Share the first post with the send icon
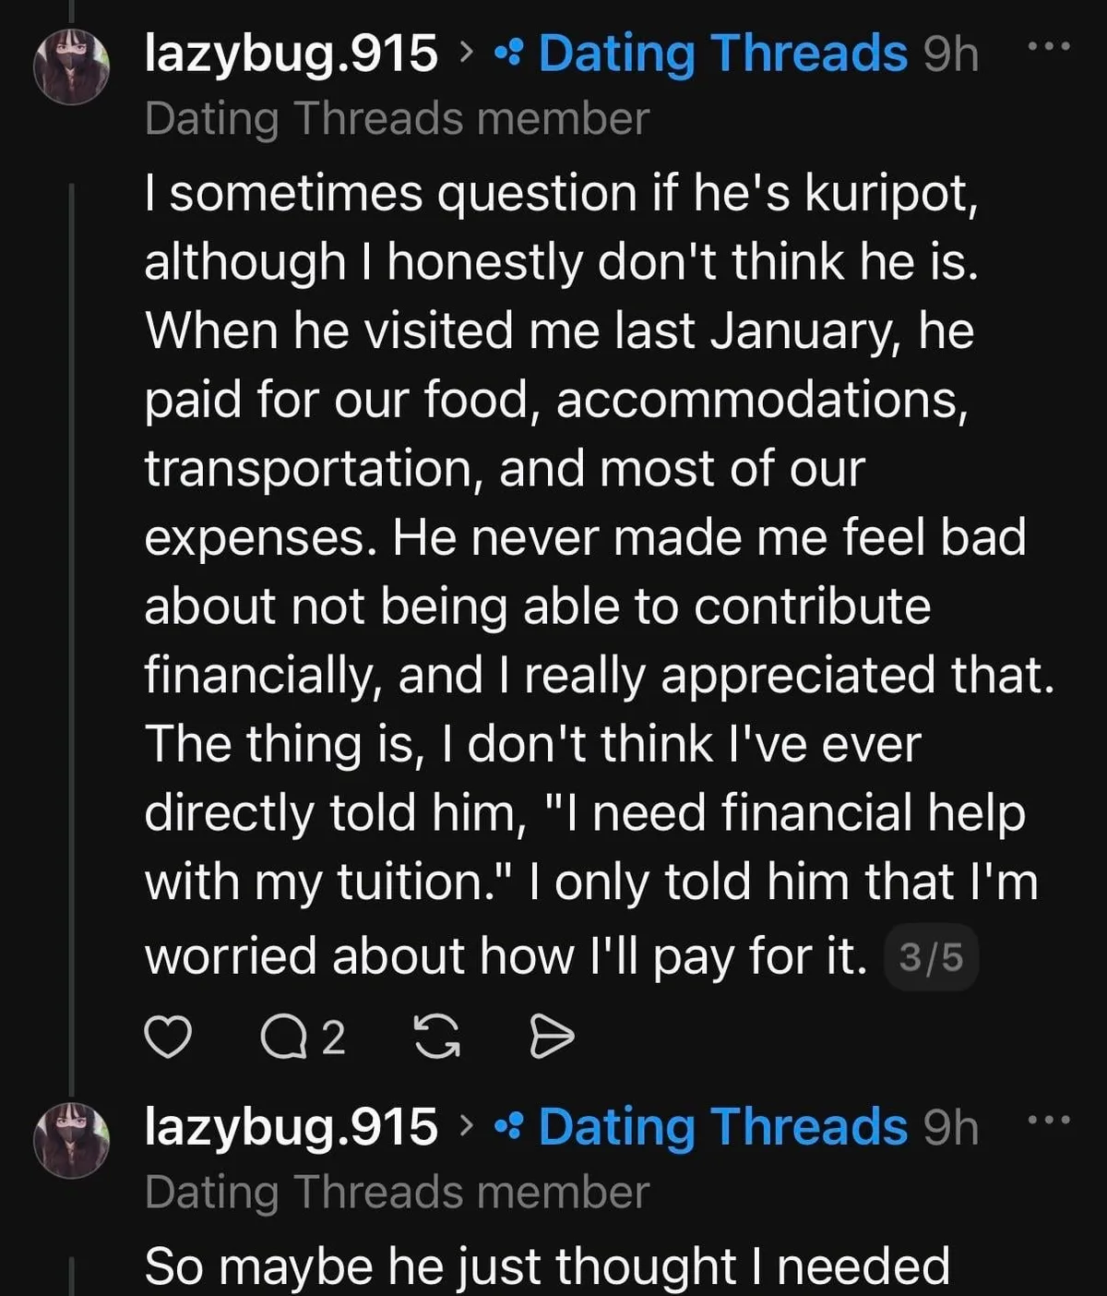1107x1296 pixels. (x=552, y=1038)
